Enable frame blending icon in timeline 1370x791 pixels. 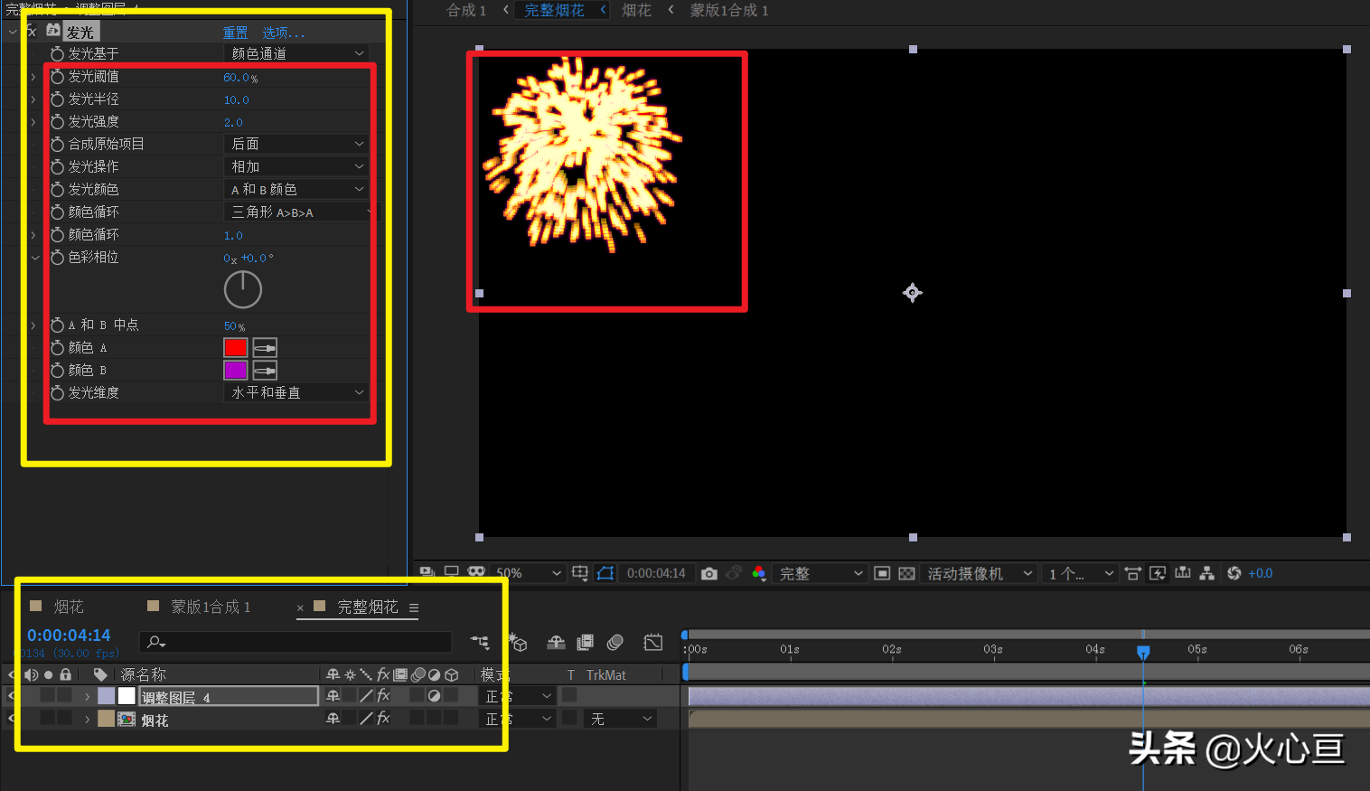click(x=586, y=642)
